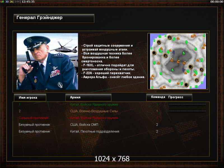Click start position 2 on the minimap

click(x=169, y=38)
